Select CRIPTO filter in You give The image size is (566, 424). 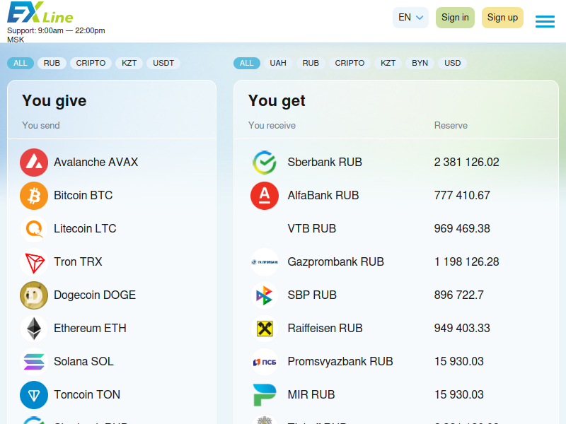(91, 63)
